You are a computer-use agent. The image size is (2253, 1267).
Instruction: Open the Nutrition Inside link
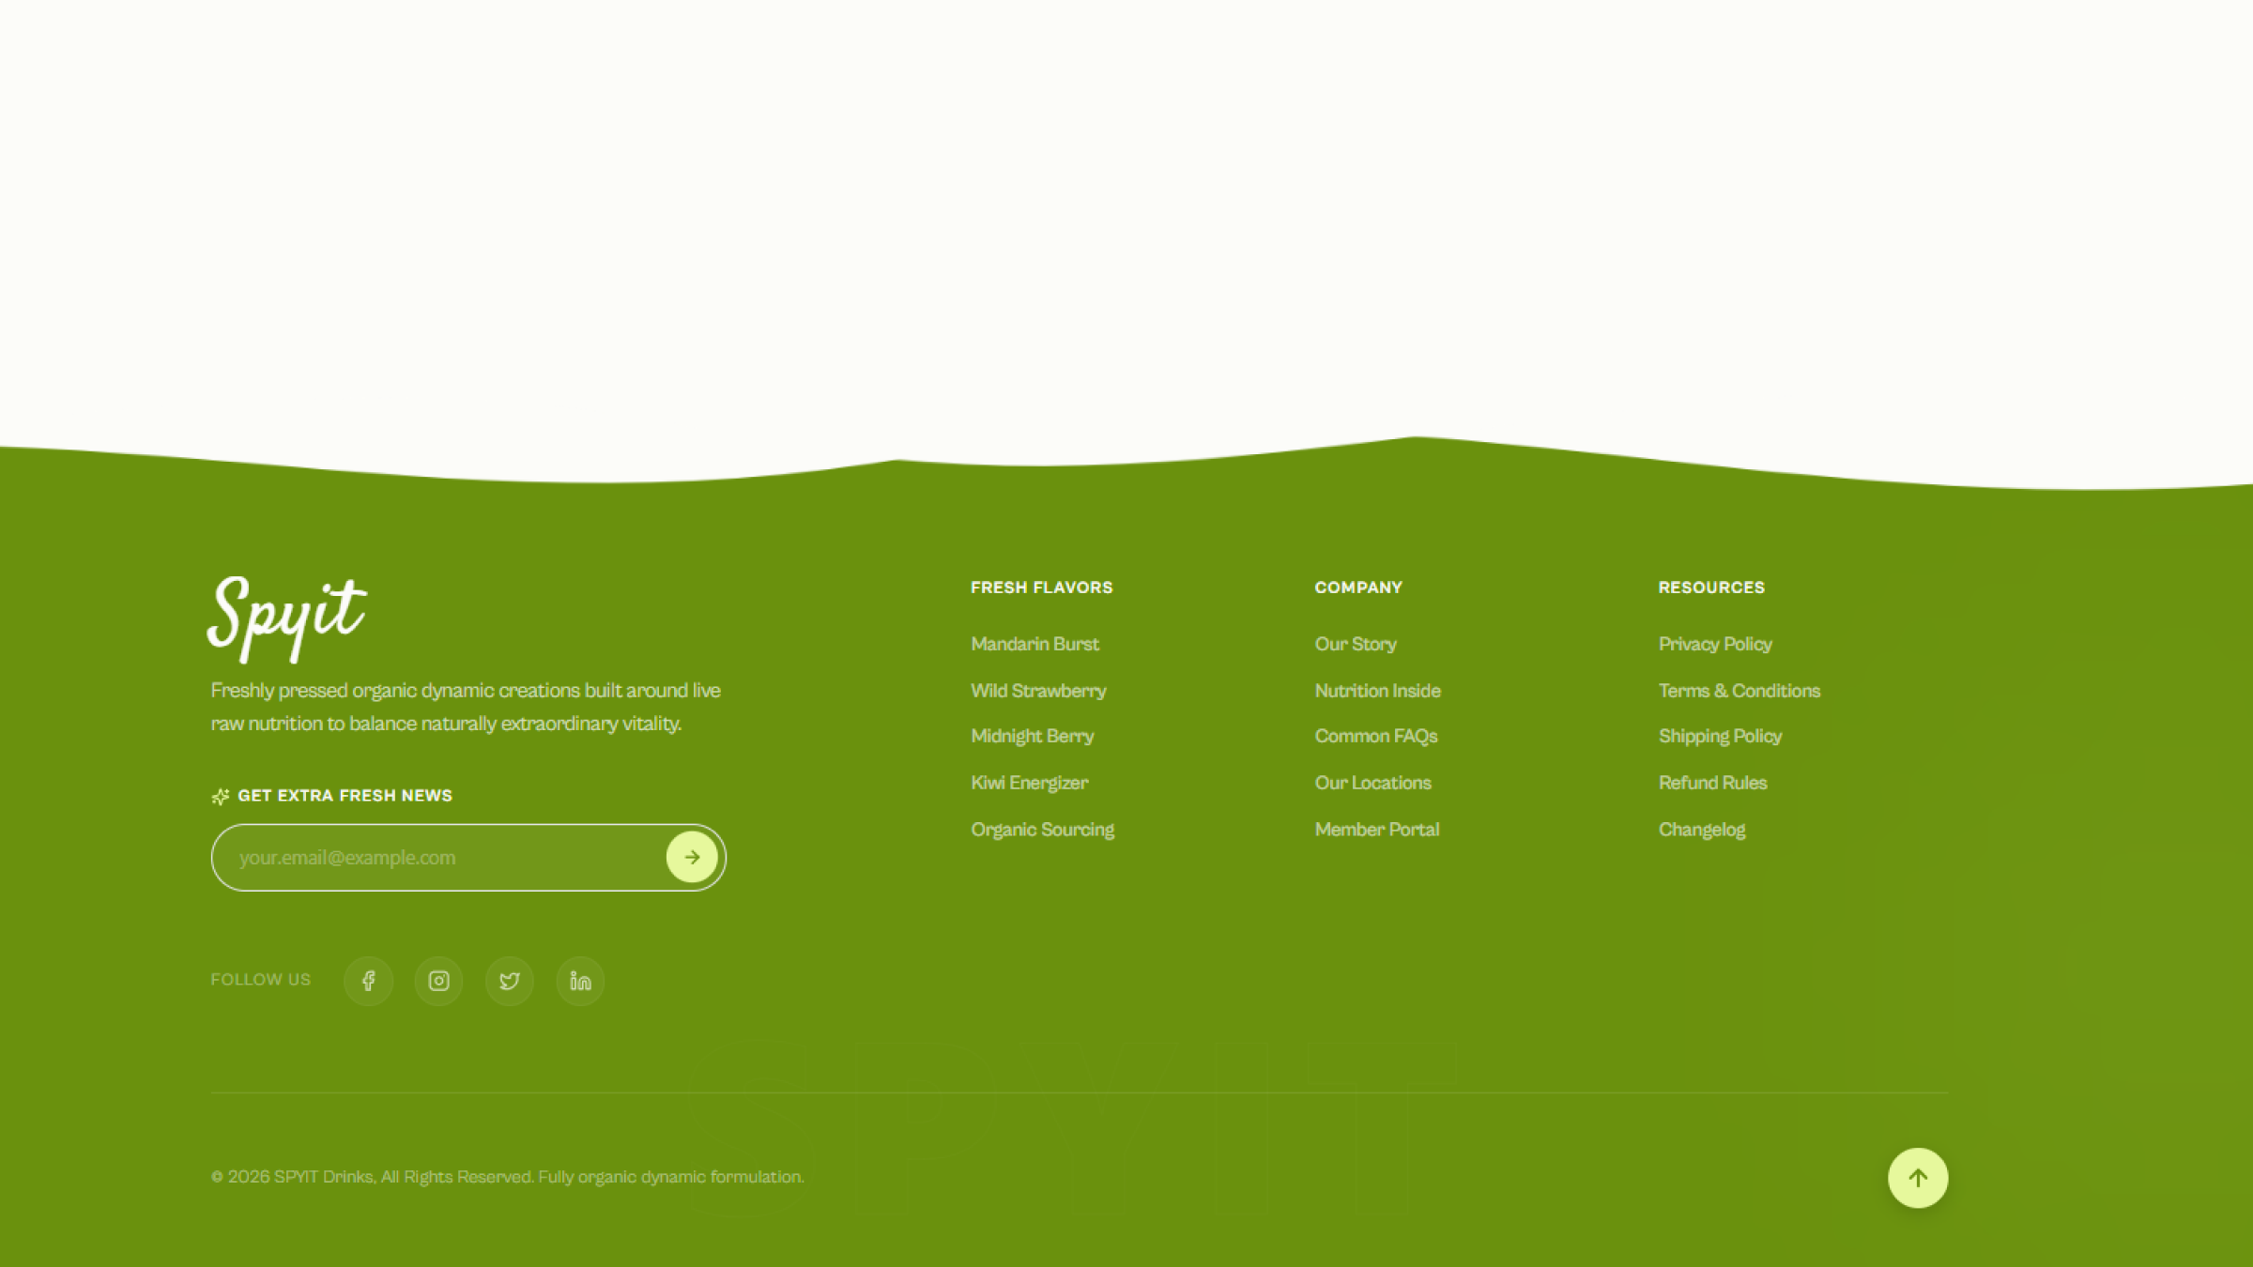coord(1377,691)
